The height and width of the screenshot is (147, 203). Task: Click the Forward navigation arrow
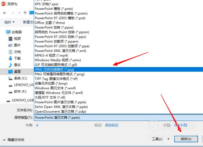pyautogui.click(x=13, y=13)
